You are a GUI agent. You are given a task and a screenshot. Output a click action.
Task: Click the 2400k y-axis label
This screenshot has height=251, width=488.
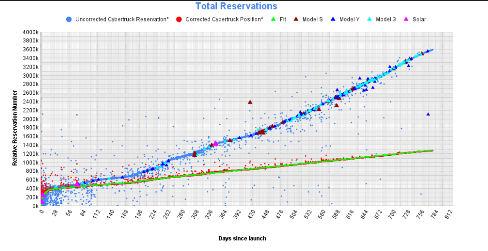coord(30,102)
